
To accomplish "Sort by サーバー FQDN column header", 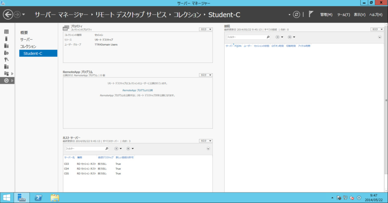I will 233,46.
